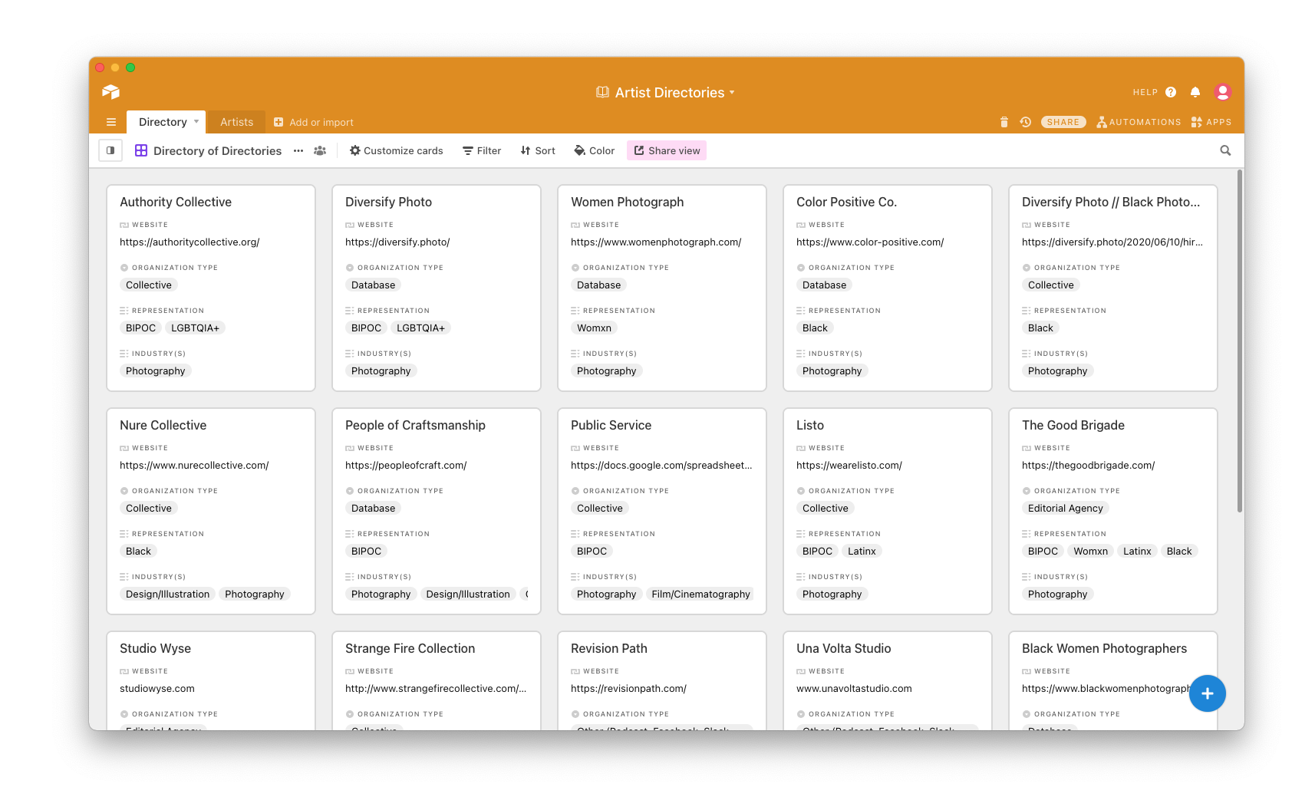
Task: Click the gallery vertical scrollbar
Action: [x=1240, y=341]
